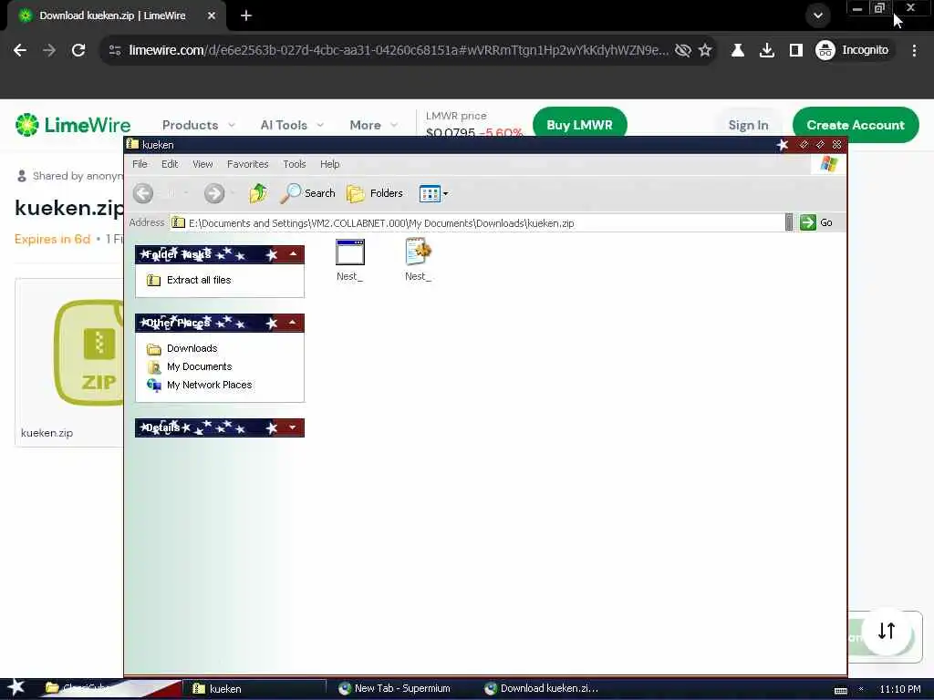Open a new browser tab
This screenshot has height=700, width=934.
(246, 16)
